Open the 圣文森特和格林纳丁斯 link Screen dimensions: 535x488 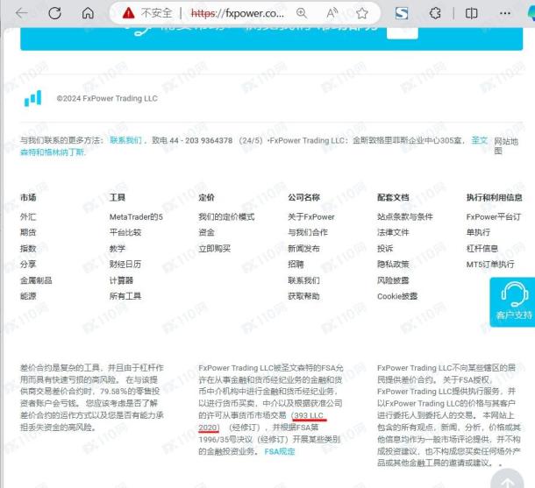(53, 152)
